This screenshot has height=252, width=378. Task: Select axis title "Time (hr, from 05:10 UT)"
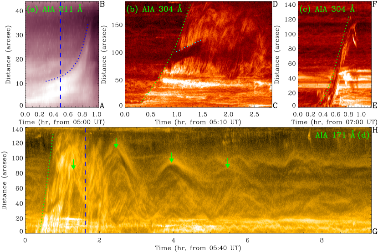point(198,122)
